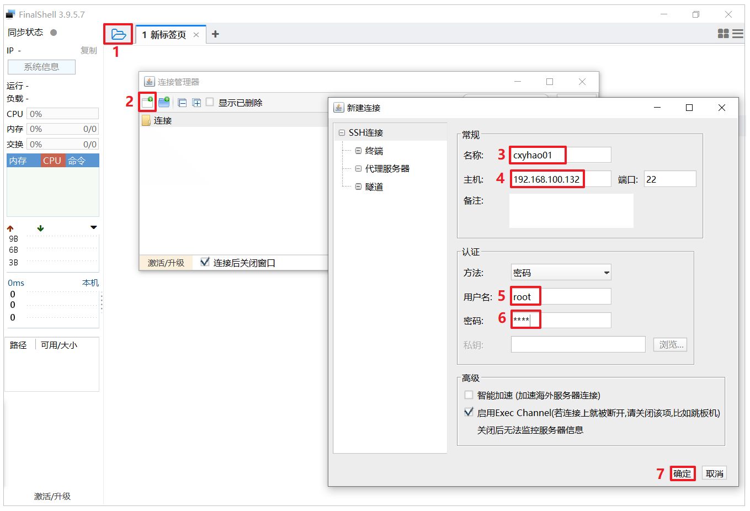The image size is (750, 511).
Task: Click the 同步状态 indicator dot
Action: tap(54, 33)
